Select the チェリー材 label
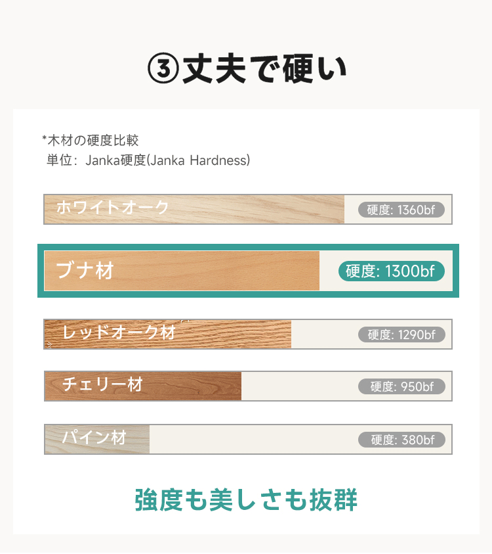 click(x=102, y=384)
